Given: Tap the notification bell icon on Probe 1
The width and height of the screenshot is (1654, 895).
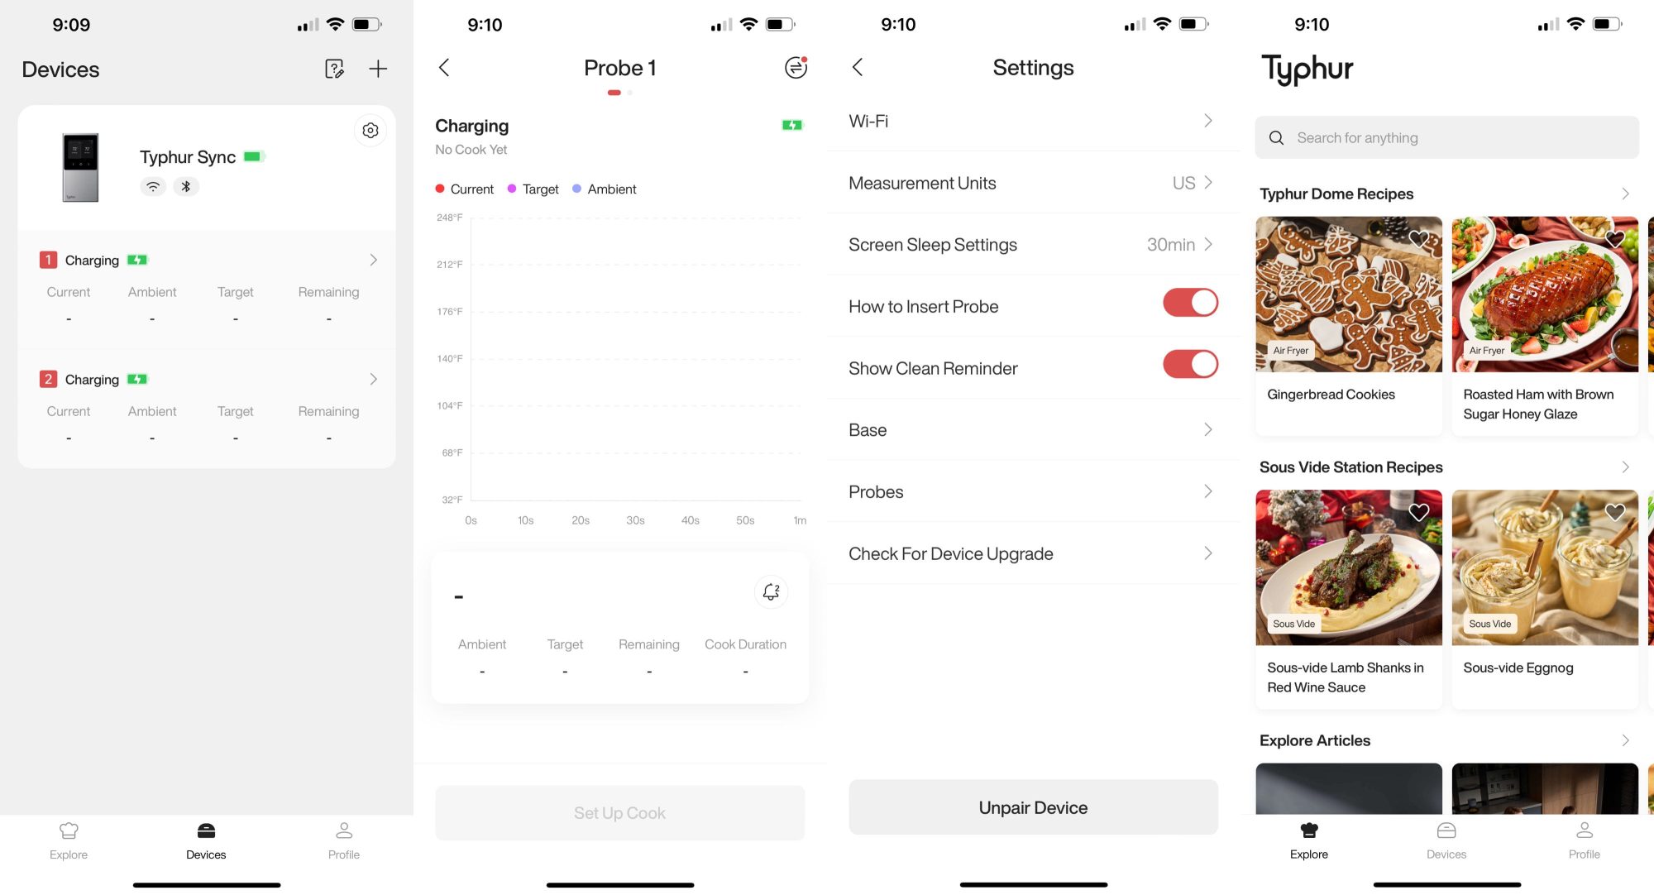Looking at the screenshot, I should point(772,592).
